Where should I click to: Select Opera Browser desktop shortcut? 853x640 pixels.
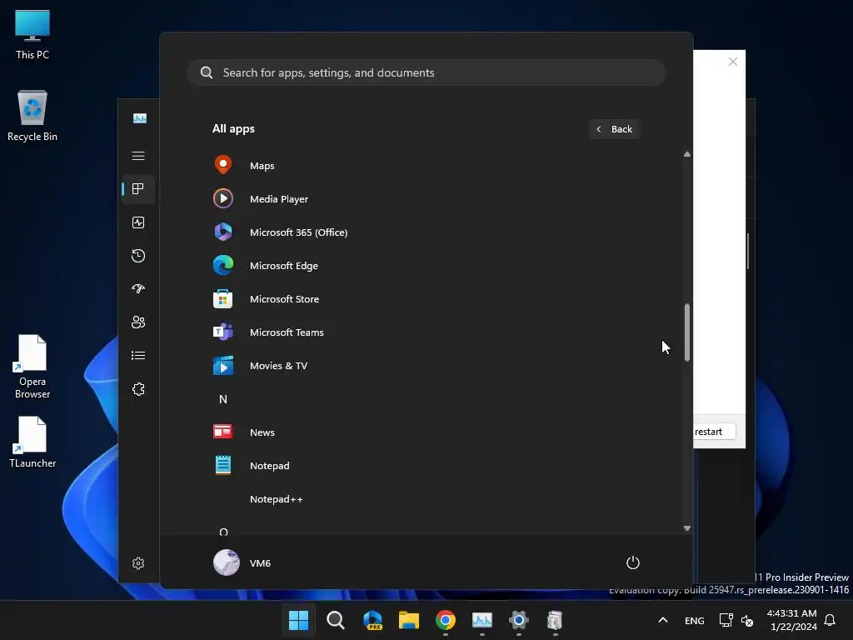tap(32, 367)
